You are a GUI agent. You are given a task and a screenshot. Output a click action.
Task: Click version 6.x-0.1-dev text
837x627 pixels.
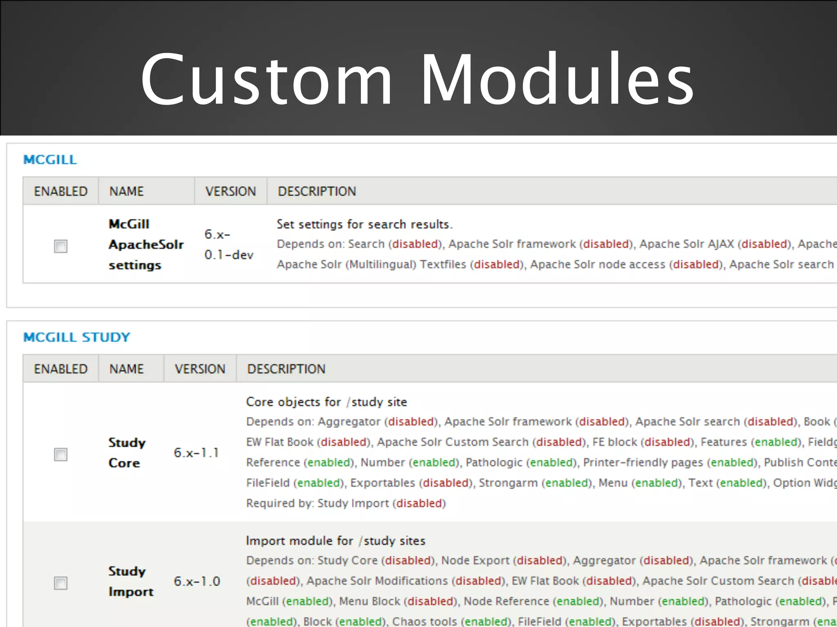coord(229,245)
